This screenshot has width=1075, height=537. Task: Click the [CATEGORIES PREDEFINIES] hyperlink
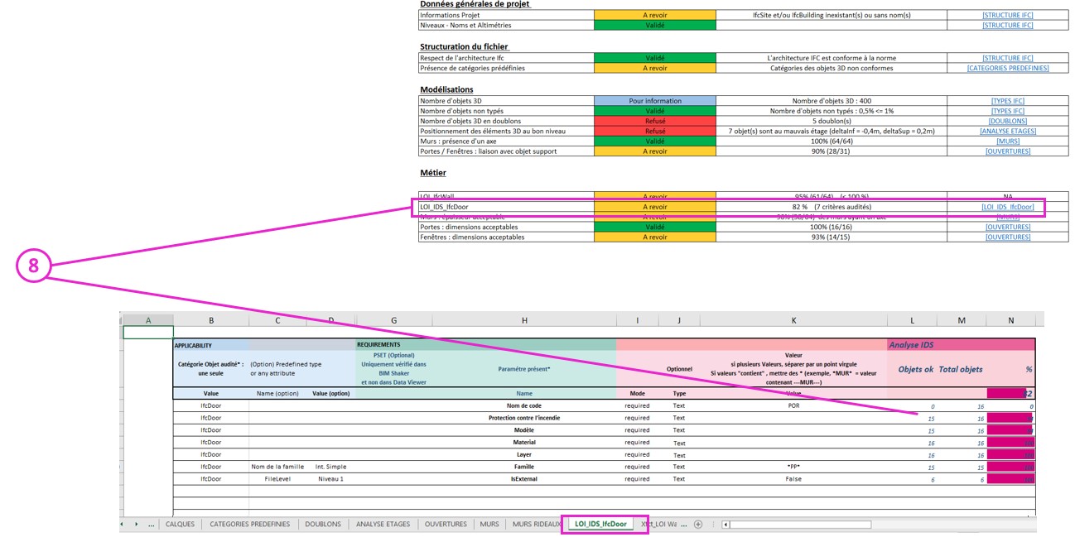(x=1007, y=68)
